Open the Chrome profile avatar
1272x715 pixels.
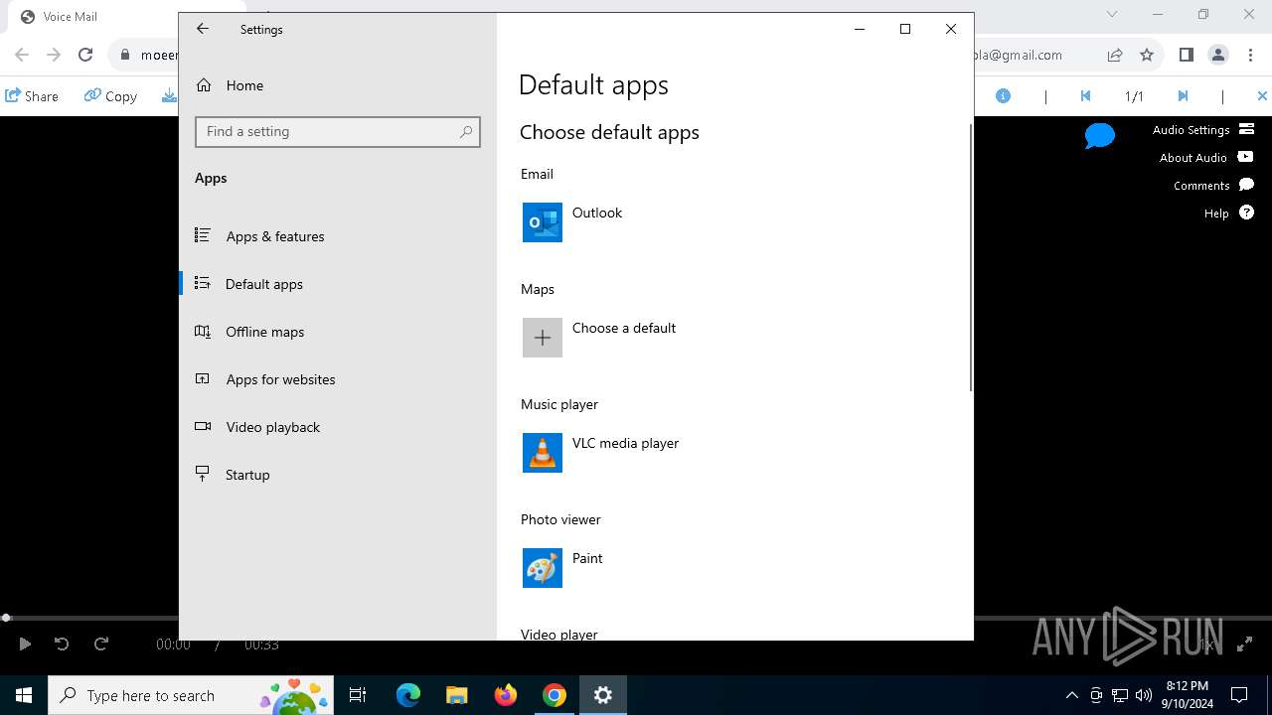[1218, 56]
